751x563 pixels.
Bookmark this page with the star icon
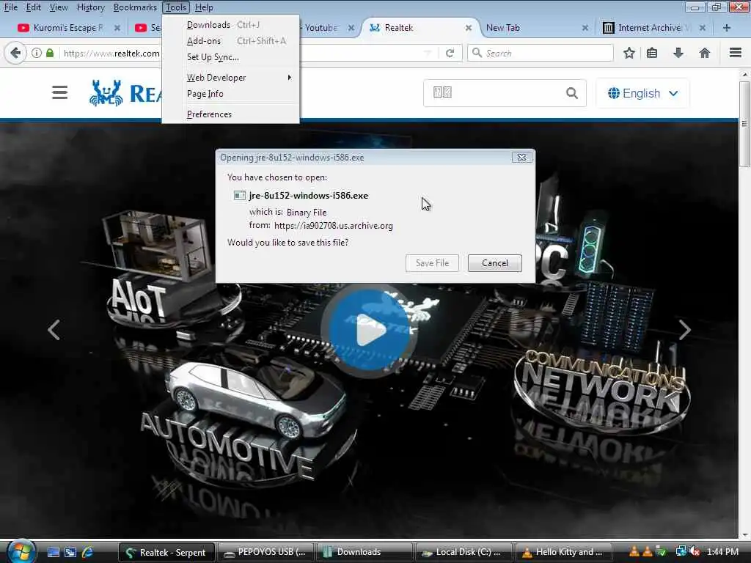(629, 53)
